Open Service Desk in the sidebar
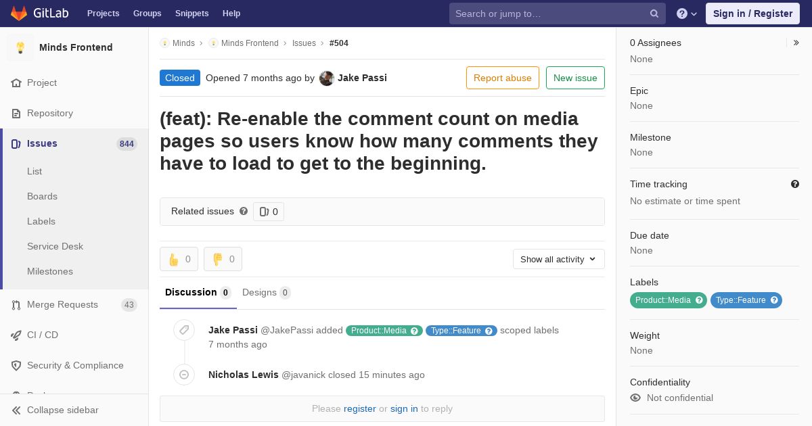812x426 pixels. point(55,246)
